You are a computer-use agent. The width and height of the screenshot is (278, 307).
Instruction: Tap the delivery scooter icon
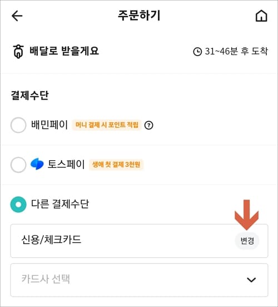18,52
